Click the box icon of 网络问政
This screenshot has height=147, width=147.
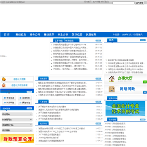coord(111,89)
